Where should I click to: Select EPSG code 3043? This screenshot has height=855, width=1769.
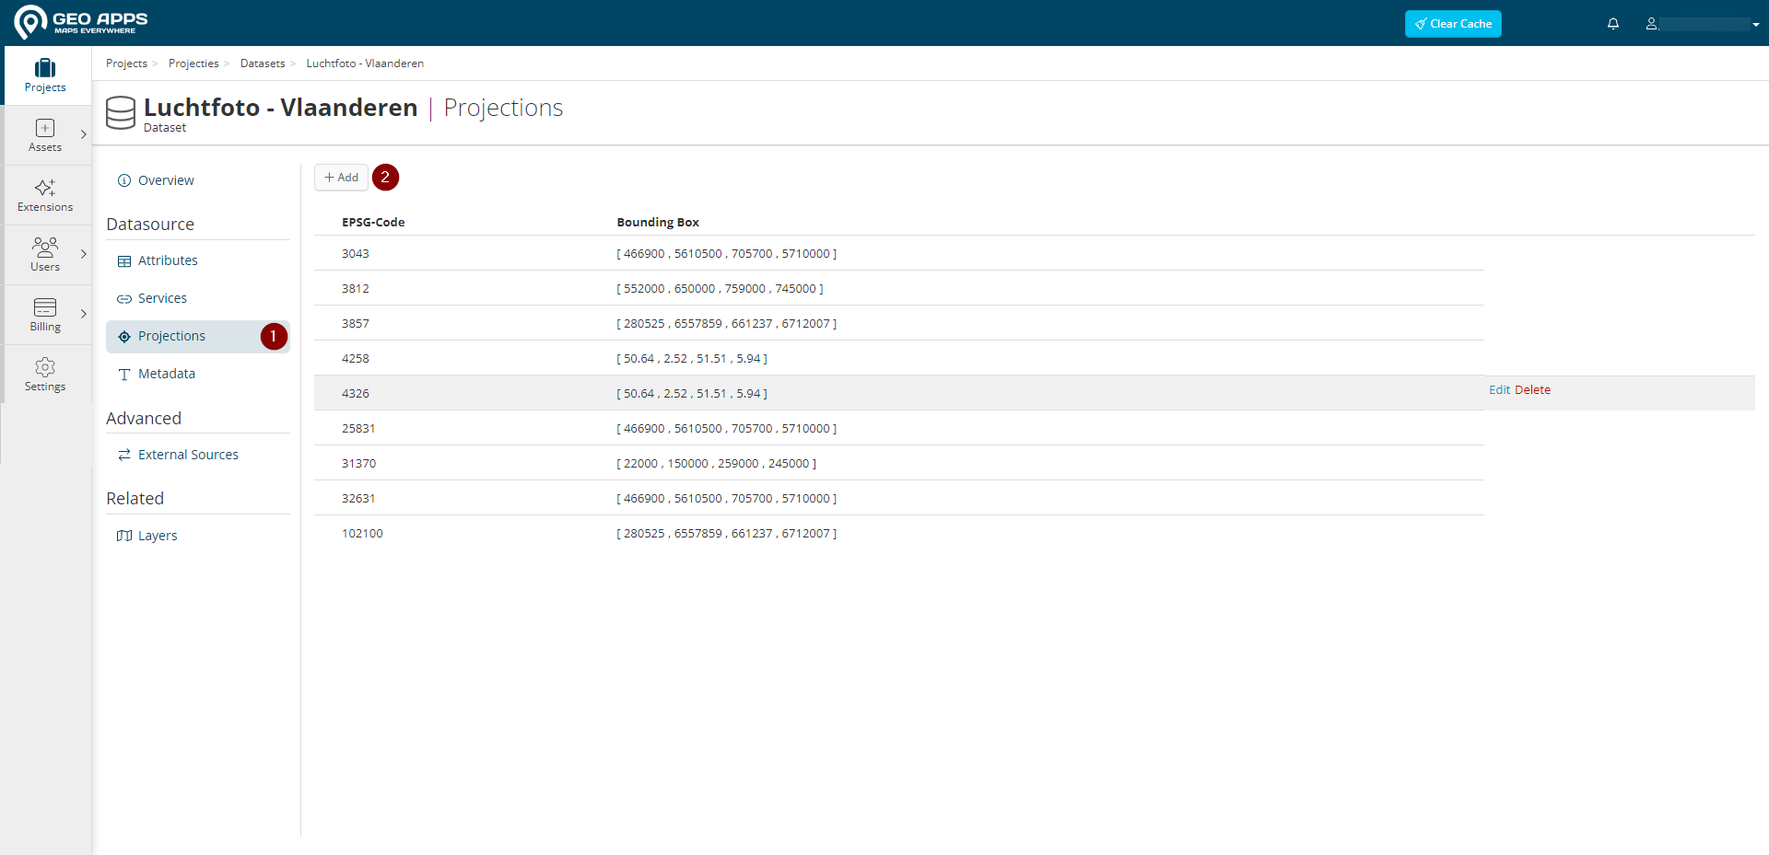point(356,254)
